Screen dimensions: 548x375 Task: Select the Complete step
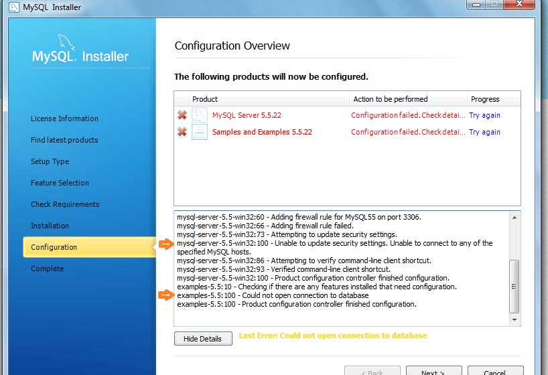click(47, 269)
